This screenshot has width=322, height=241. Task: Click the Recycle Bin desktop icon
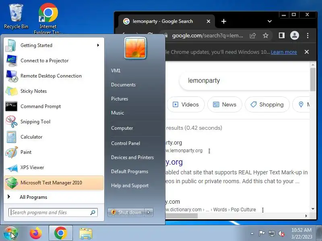coord(16,17)
